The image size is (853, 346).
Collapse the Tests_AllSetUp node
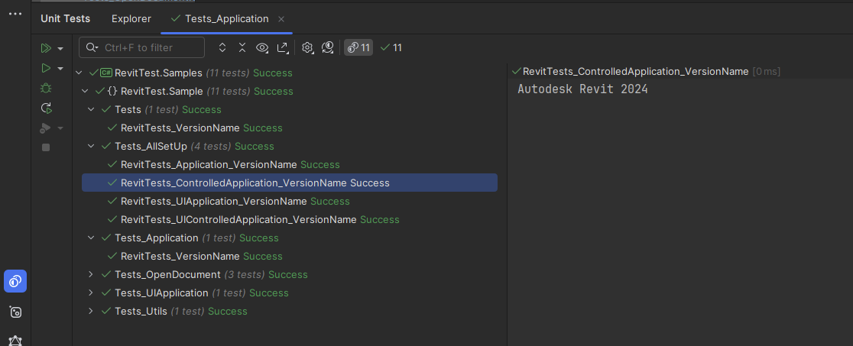click(91, 146)
